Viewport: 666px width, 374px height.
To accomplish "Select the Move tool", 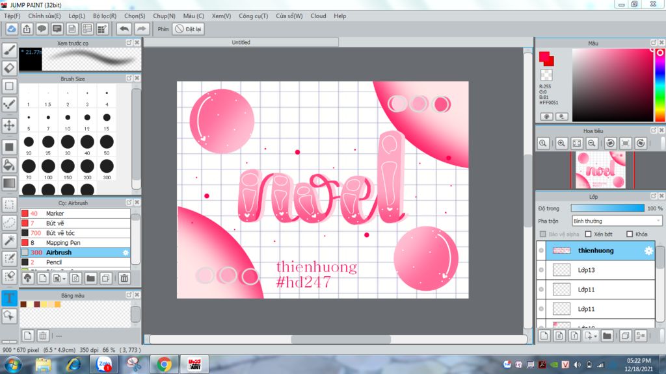I will (9, 125).
